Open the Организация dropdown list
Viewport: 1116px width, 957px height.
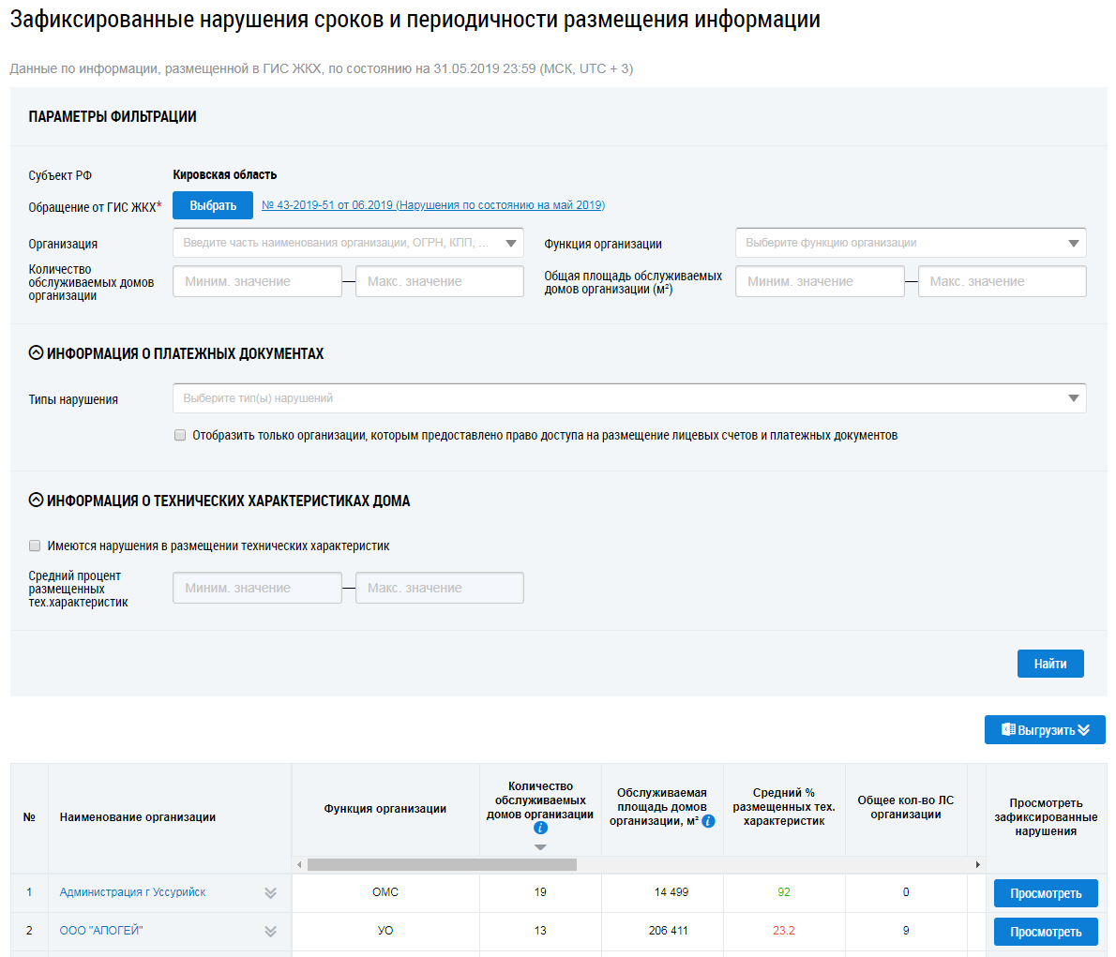pyautogui.click(x=511, y=244)
